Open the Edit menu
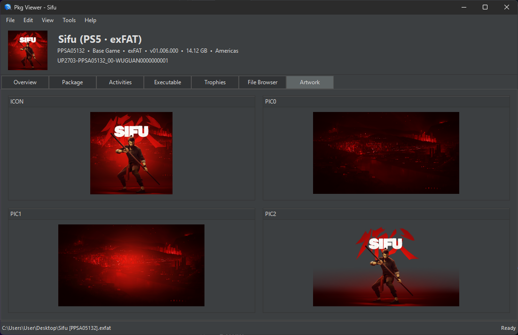 (x=28, y=20)
